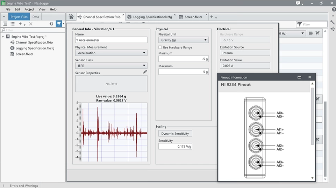This screenshot has height=188, width=336.
Task: Click the Minimum value field
Action: (184, 59)
